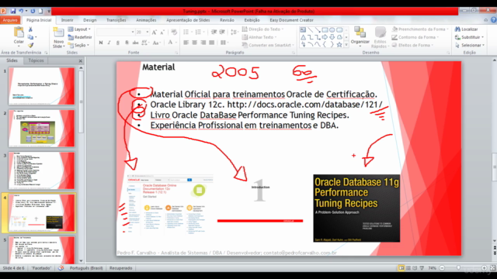The image size is (497, 279).
Task: Toggle normal view button in status bar
Action: 401,268
